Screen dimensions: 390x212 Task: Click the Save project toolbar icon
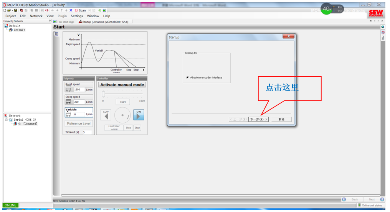16,10
